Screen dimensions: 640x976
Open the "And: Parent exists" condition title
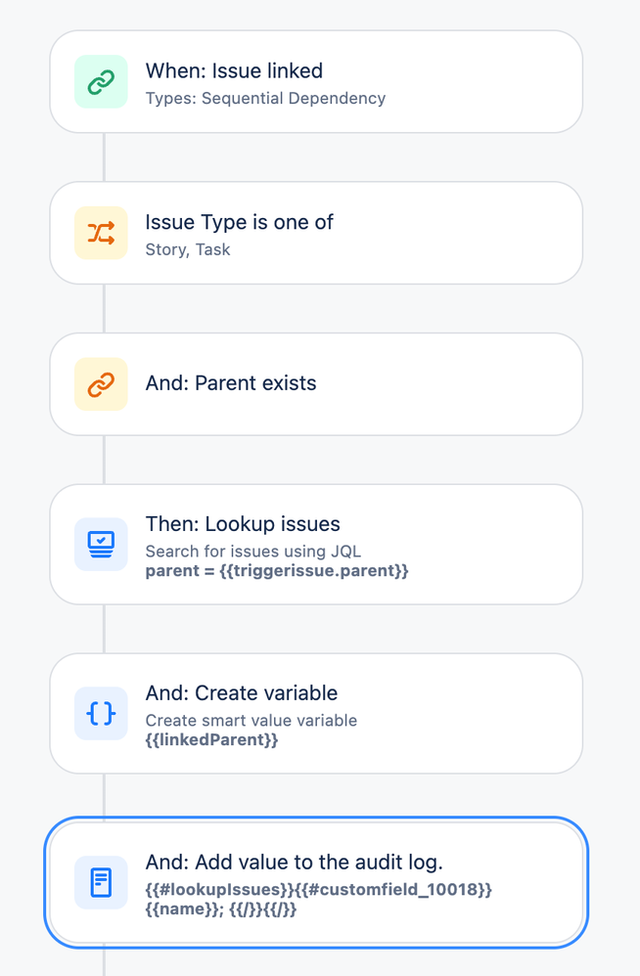231,383
